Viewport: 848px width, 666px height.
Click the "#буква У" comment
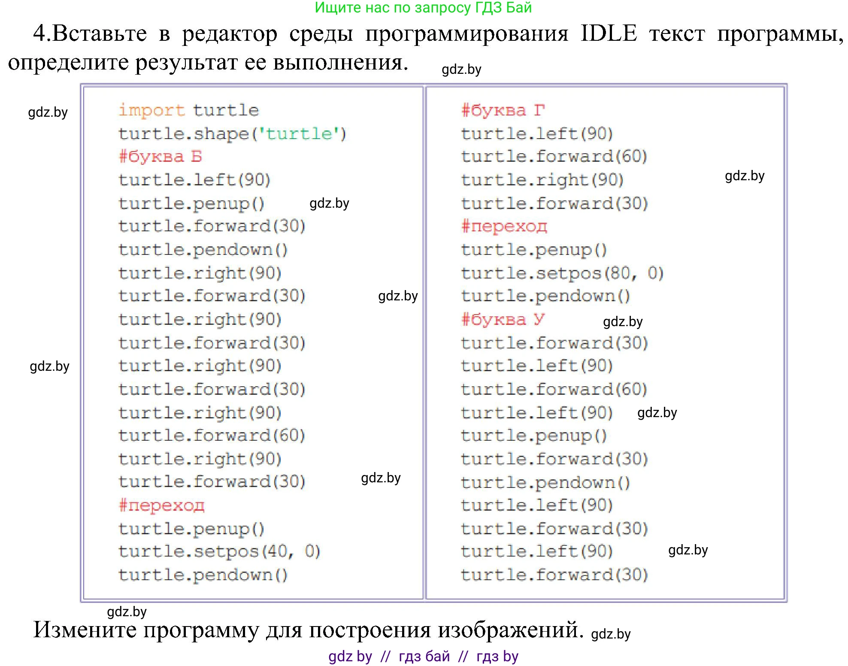point(503,319)
